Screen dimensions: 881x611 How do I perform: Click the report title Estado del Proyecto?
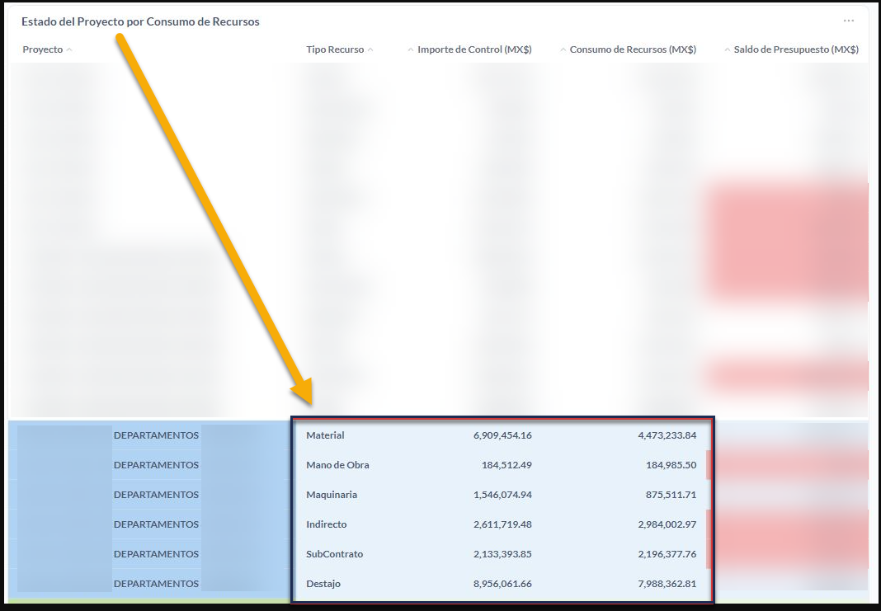(x=140, y=21)
